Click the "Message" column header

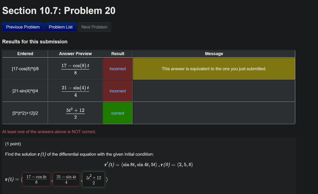tap(214, 54)
